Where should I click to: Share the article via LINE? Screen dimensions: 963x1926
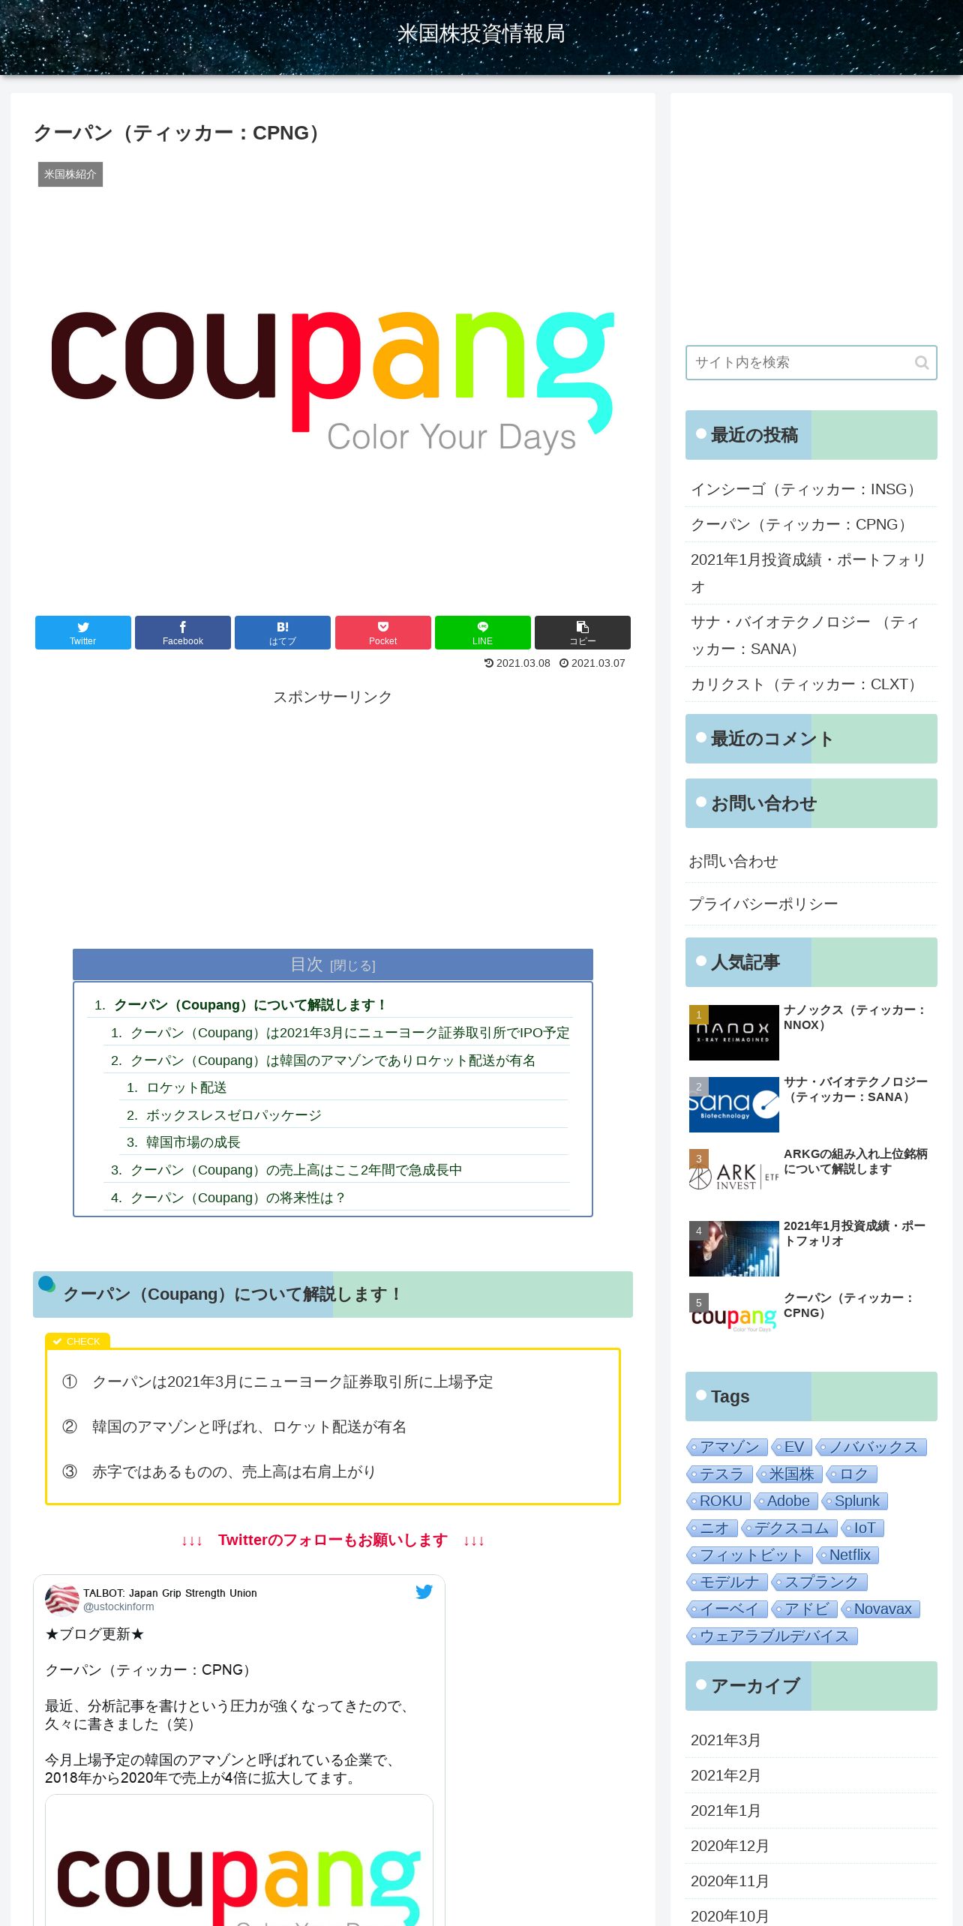pyautogui.click(x=483, y=632)
